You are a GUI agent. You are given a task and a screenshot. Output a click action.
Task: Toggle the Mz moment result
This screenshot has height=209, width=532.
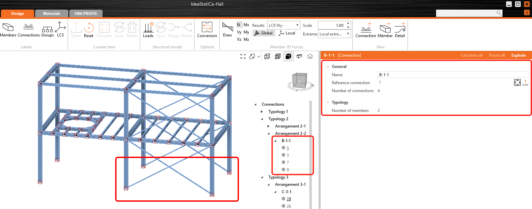[246, 39]
